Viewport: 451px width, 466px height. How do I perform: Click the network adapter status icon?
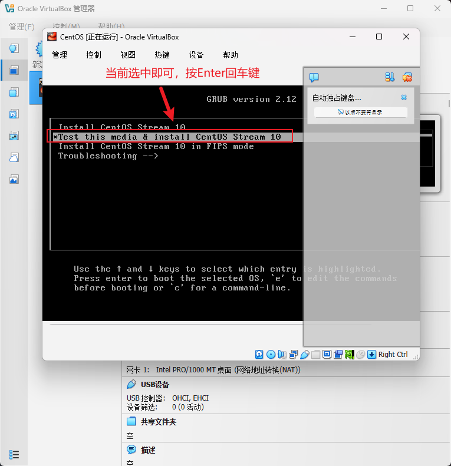point(294,354)
